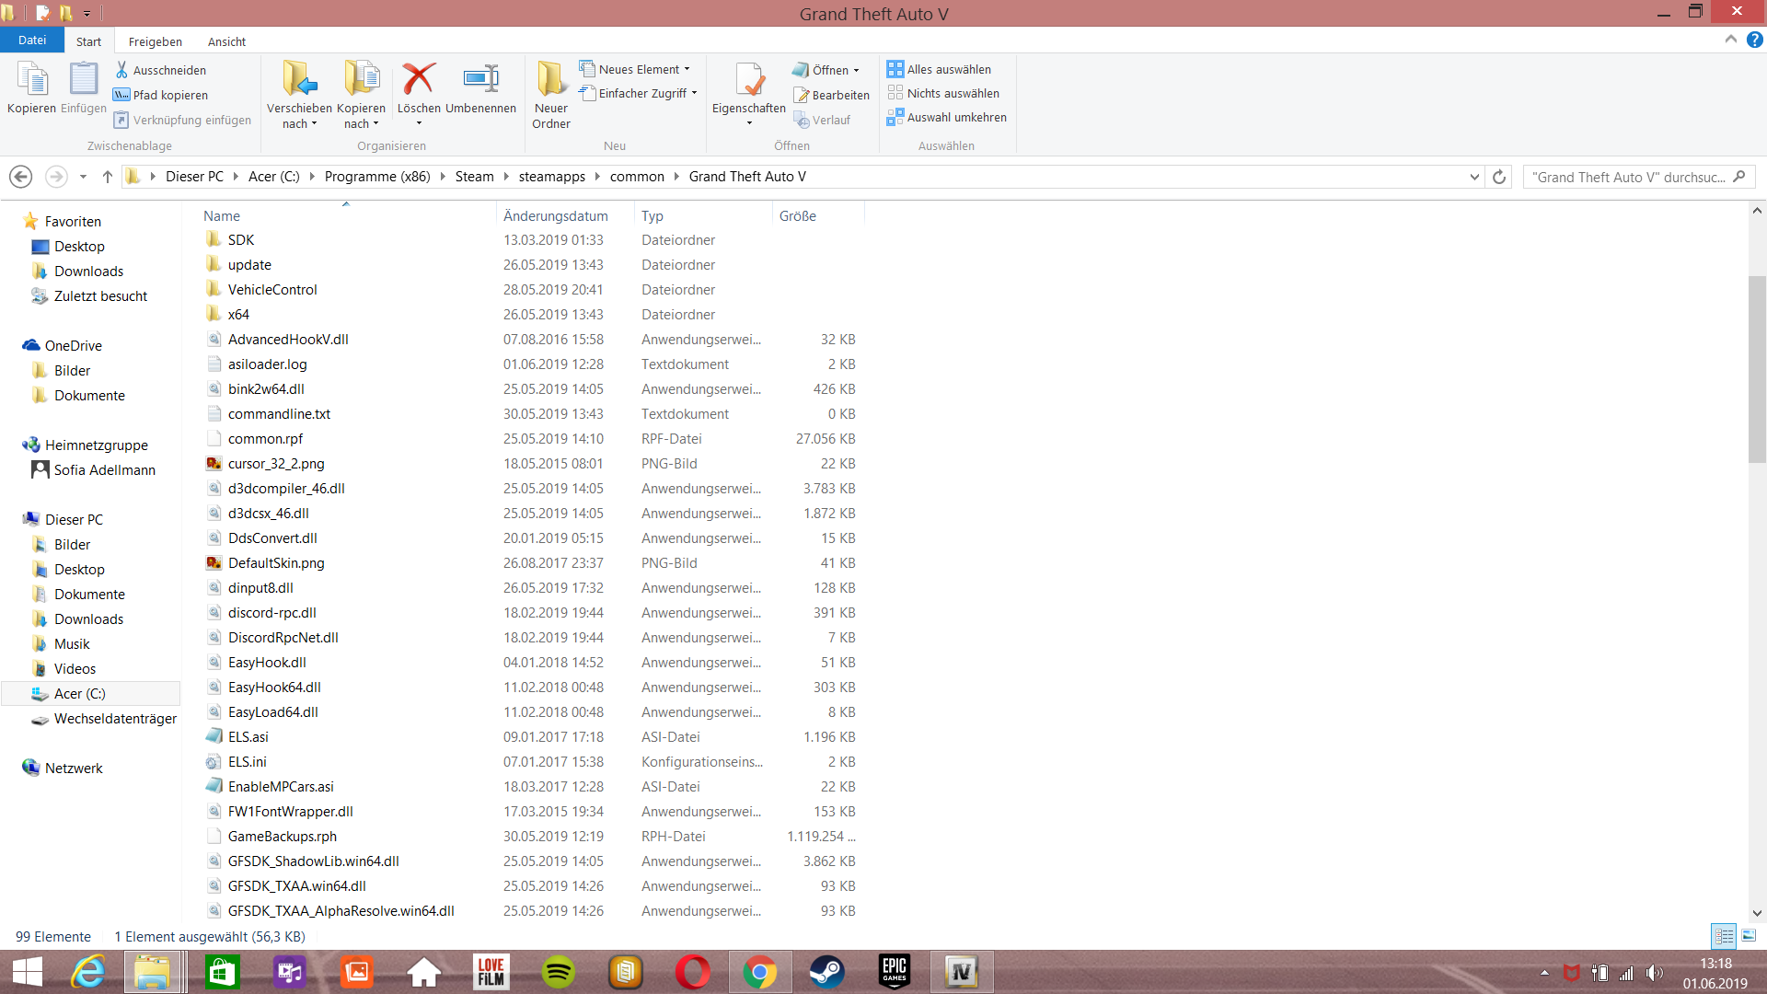Click the vertical scrollbar down arrow
Viewport: 1767px width, 994px height.
(1757, 913)
